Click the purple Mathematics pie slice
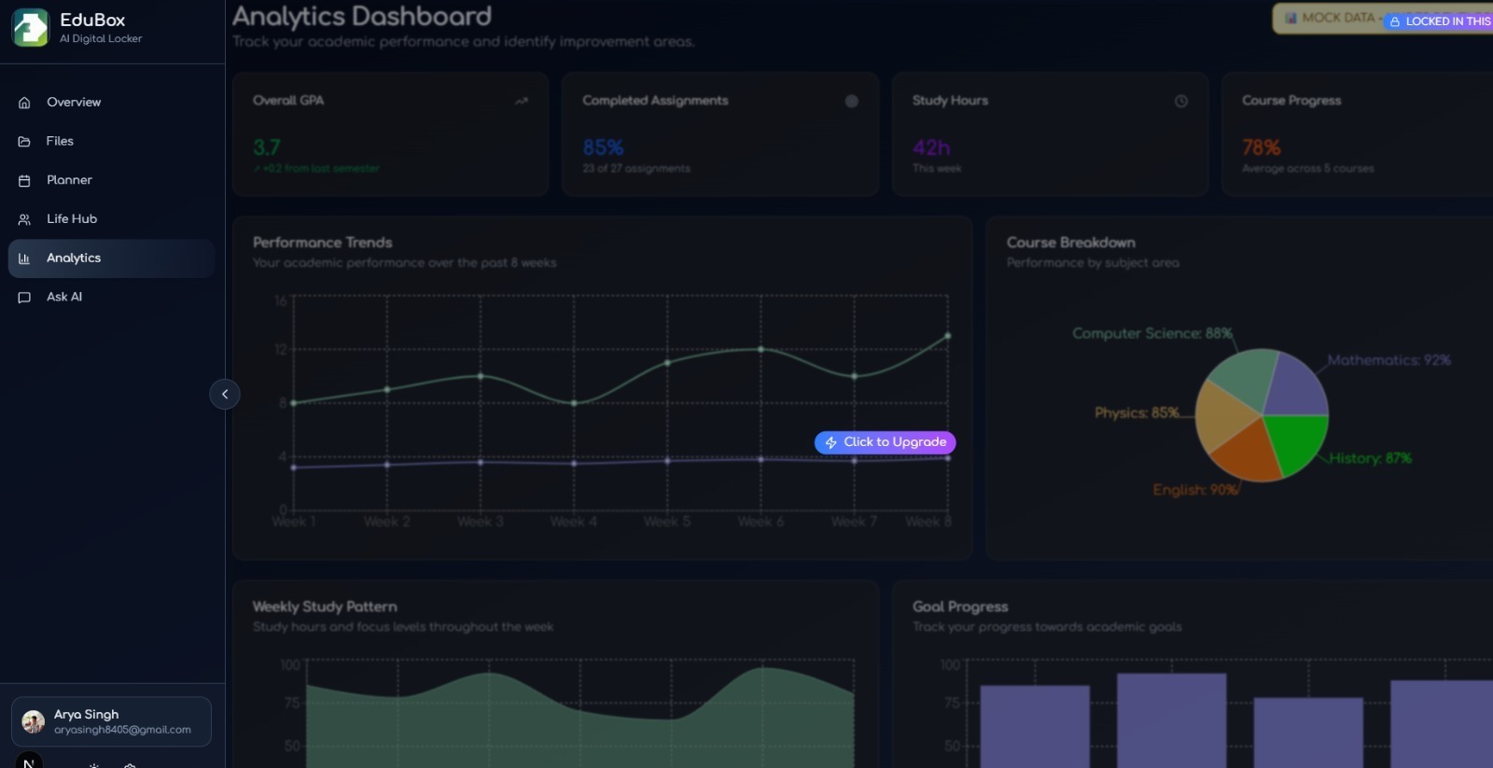This screenshot has width=1493, height=768. click(x=1292, y=386)
